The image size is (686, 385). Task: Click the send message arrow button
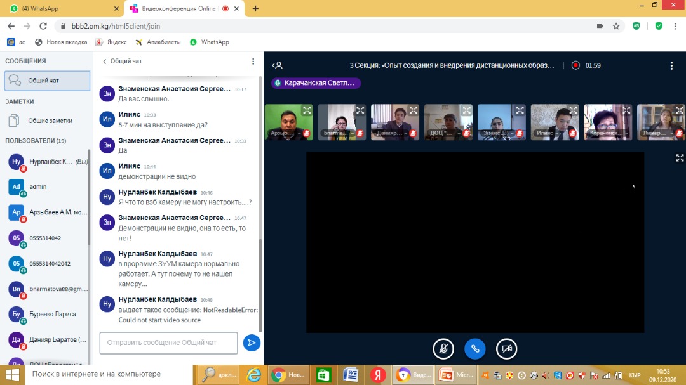click(252, 343)
